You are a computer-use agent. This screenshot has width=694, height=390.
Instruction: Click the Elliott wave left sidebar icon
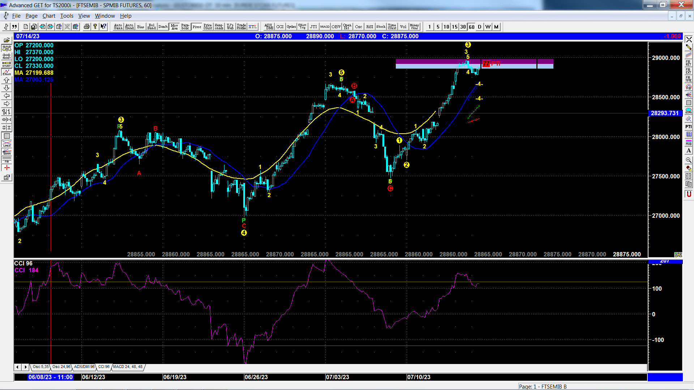click(7, 72)
